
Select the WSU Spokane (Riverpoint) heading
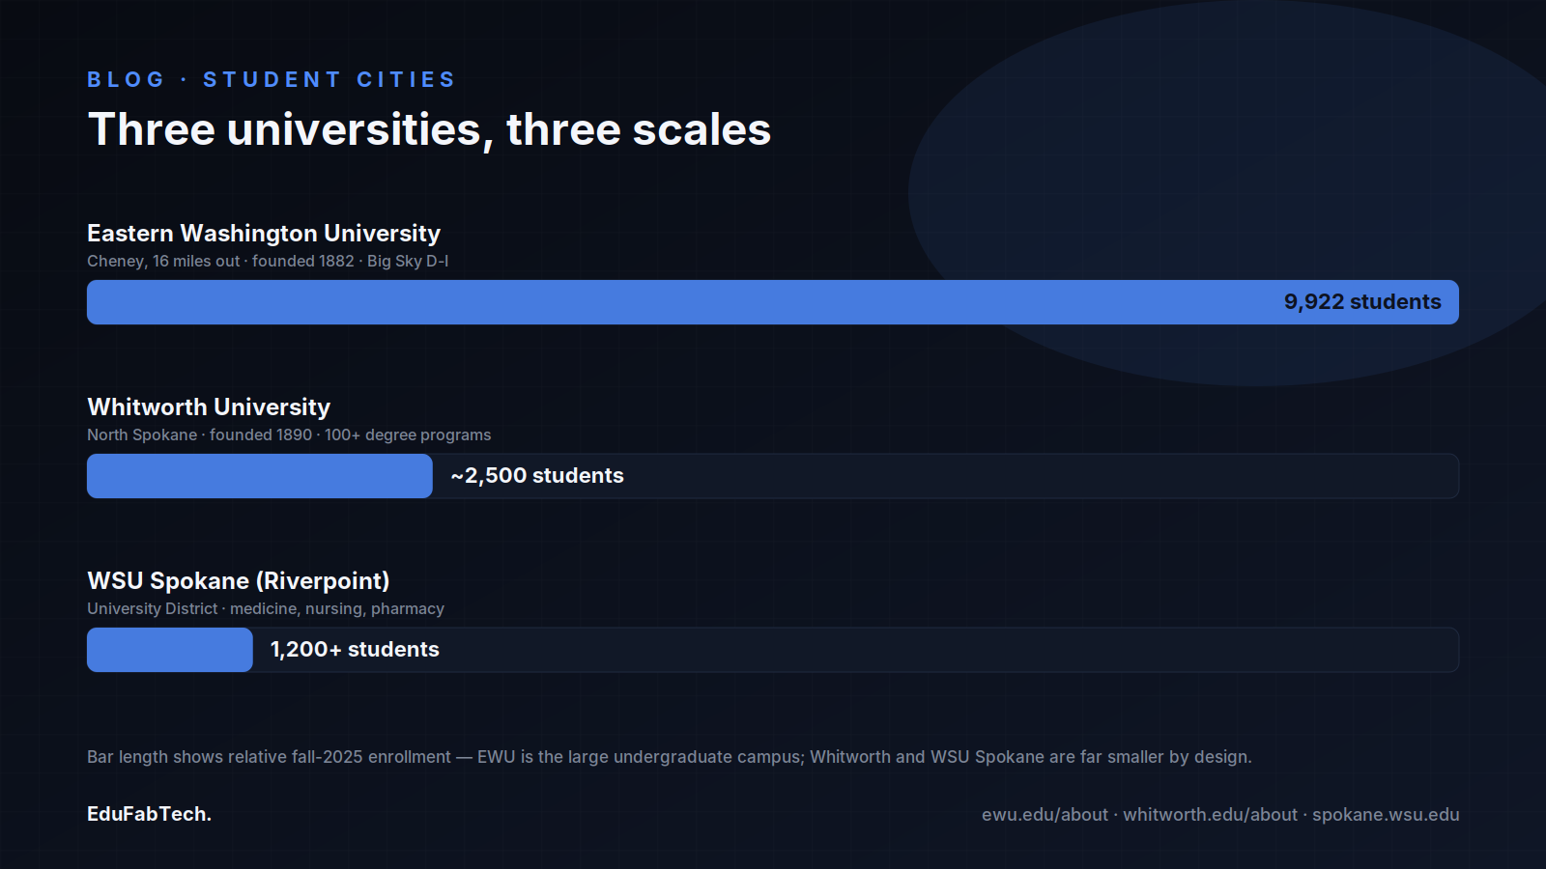pyautogui.click(x=239, y=581)
